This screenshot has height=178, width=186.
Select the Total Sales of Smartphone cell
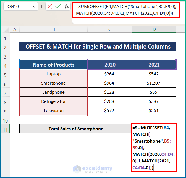point(76,129)
